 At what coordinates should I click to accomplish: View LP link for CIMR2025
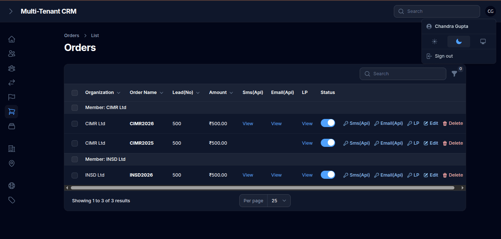coord(307,143)
